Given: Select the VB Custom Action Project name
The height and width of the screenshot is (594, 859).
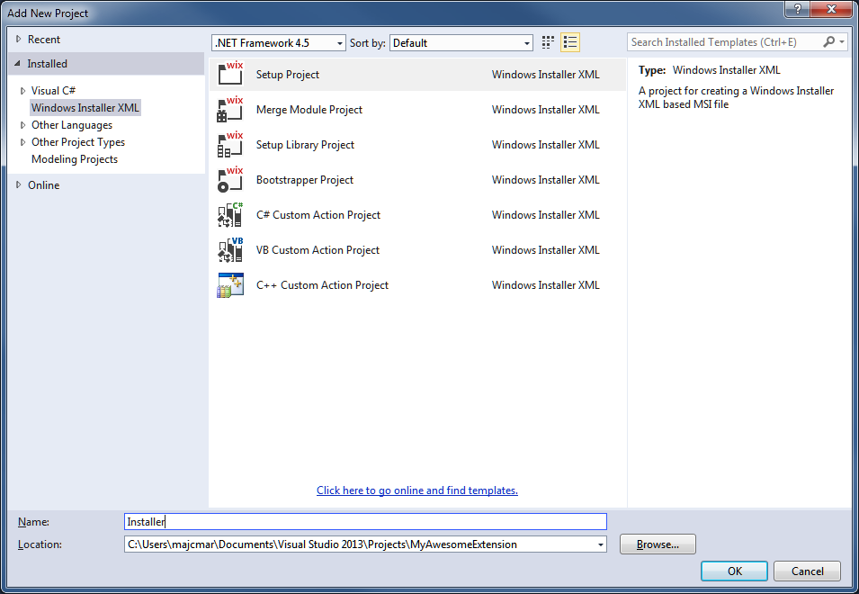Looking at the screenshot, I should (x=318, y=250).
